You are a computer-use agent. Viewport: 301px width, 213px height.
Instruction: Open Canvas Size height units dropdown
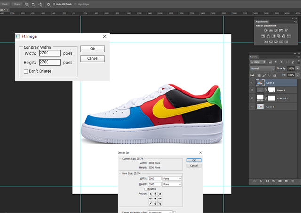pyautogui.click(x=172, y=184)
